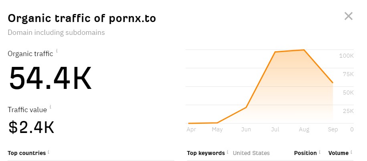The width and height of the screenshot is (367, 161).
Task: Click info icon beside Volume column
Action: coord(351,152)
